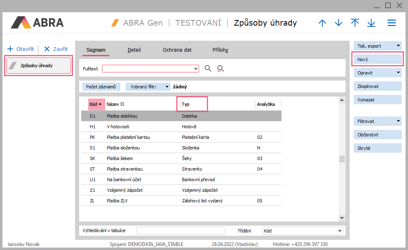Click the up arrow navigation icon
Viewport: 408px width, 250px height.
[322, 23]
